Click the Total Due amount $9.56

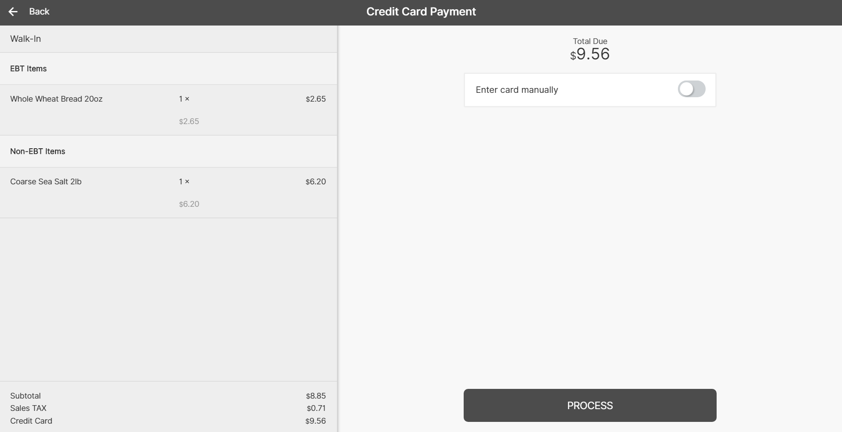[590, 54]
